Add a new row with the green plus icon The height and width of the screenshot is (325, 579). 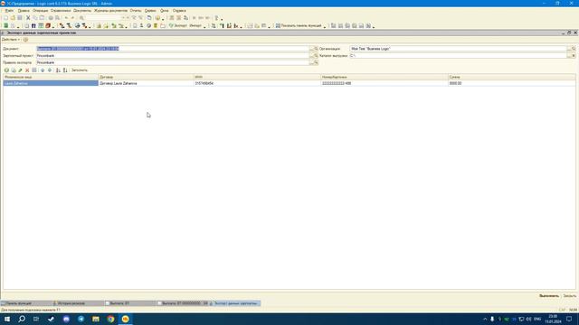point(6,70)
